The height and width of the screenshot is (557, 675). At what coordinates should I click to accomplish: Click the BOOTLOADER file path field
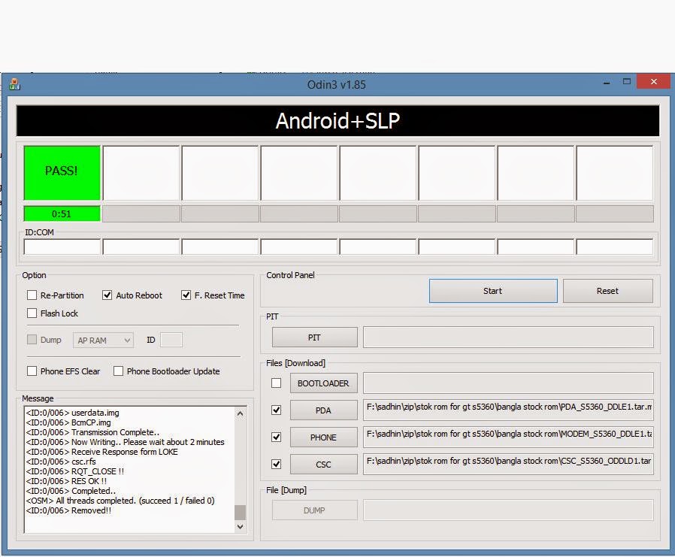pos(508,383)
